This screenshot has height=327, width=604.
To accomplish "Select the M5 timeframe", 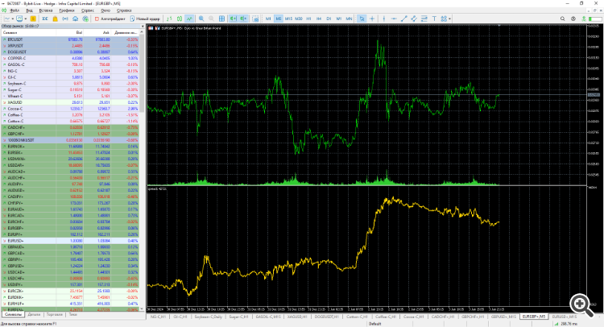I will (x=278, y=19).
